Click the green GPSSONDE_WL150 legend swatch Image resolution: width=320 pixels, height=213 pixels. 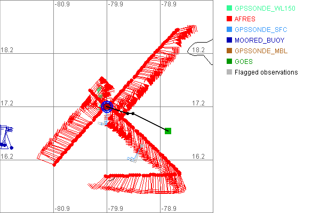point(229,9)
